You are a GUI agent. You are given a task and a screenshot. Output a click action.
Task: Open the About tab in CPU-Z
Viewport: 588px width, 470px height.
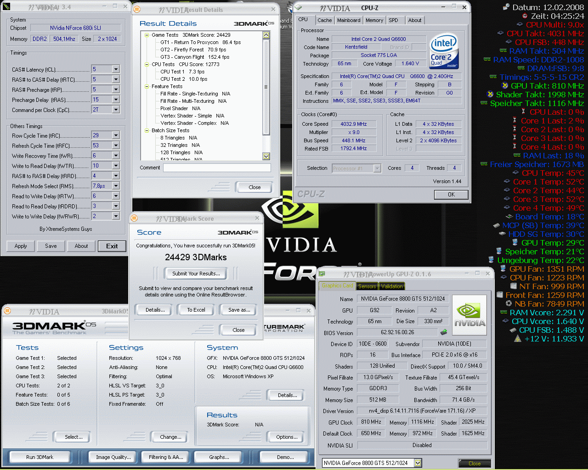415,20
